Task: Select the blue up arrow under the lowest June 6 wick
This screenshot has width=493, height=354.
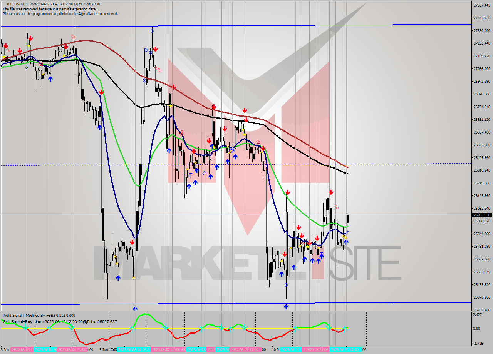Action: [135, 308]
